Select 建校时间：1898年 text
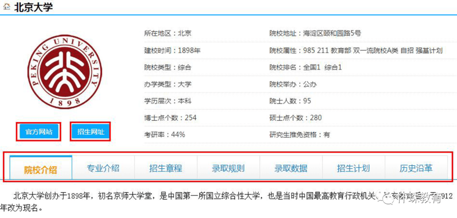This screenshot has width=457, height=218. tap(172, 51)
